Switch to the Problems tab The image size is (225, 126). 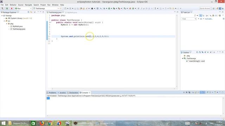click(52, 93)
